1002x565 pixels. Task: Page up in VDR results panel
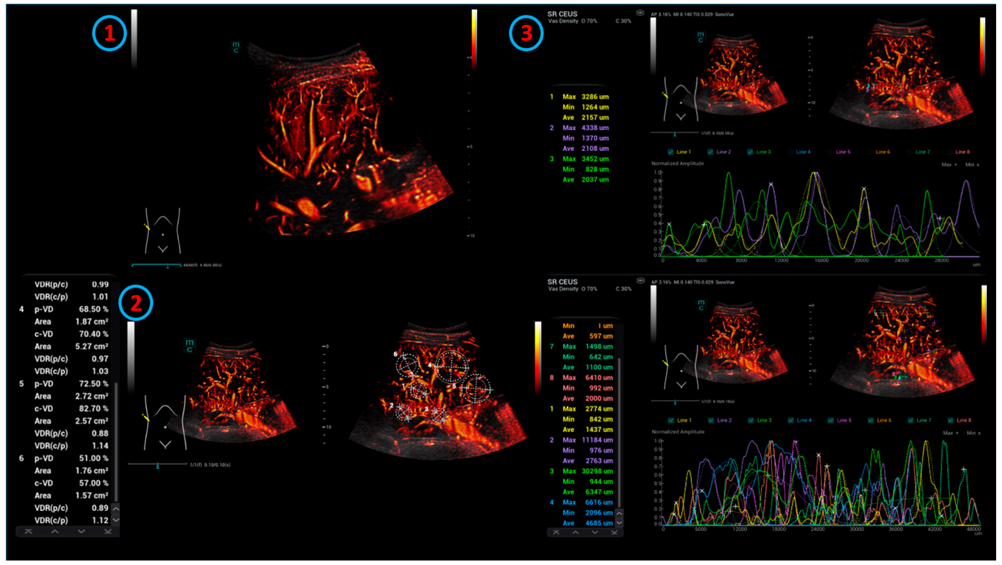(55, 531)
